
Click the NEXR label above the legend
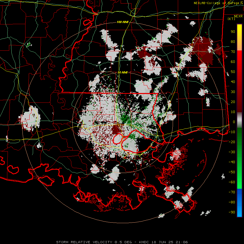pos(238,16)
